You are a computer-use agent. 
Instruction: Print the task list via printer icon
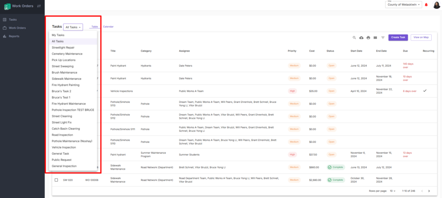368,37
